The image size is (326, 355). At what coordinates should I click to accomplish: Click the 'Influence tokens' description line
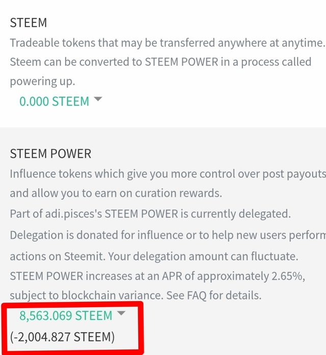168,174
